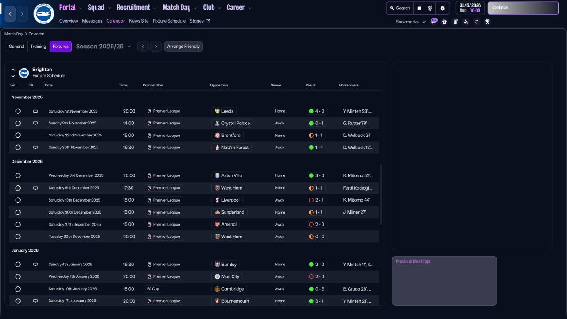This screenshot has width=567, height=319.
Task: Click the Brighton badge beside Fixture Schedule
Action: coord(24,73)
